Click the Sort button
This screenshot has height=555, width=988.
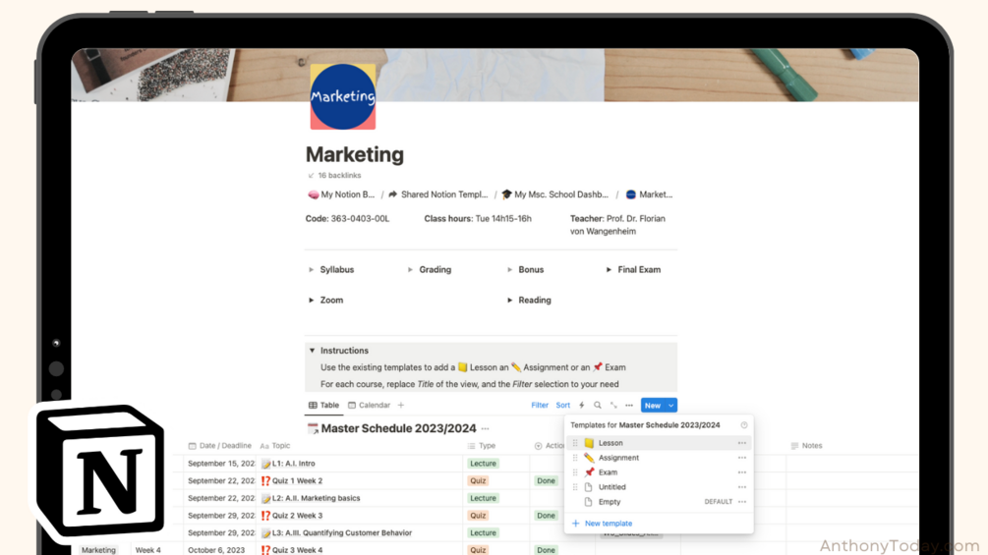pos(562,406)
